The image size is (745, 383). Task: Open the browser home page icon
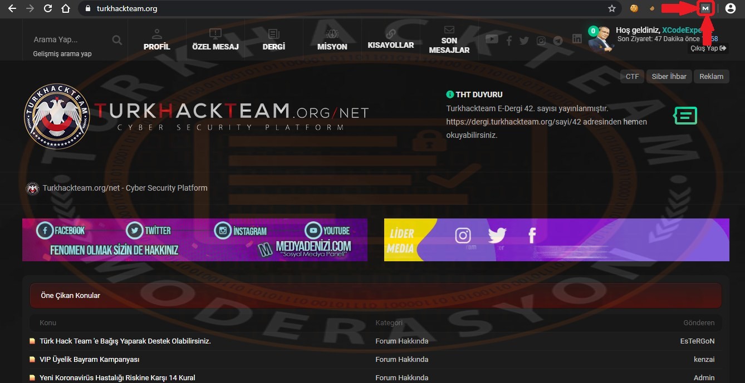[x=66, y=8]
